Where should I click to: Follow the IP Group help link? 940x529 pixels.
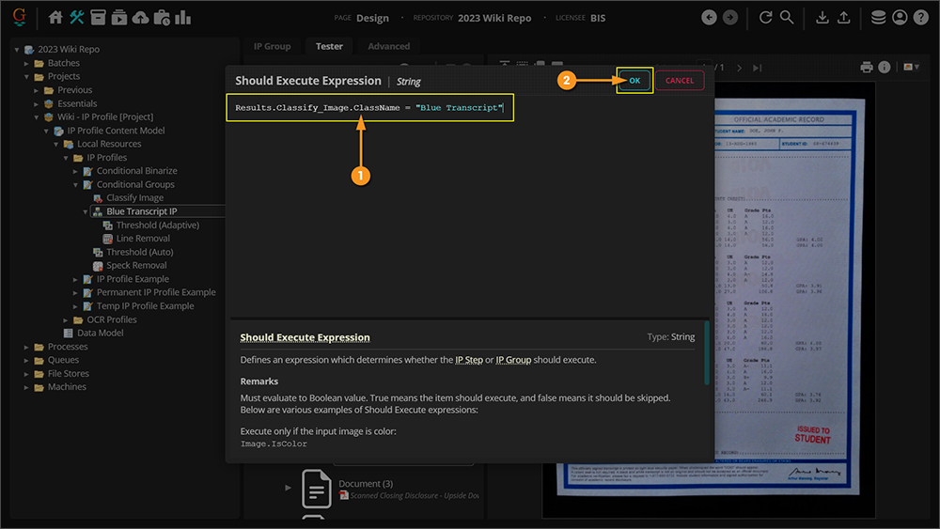pyautogui.click(x=513, y=360)
